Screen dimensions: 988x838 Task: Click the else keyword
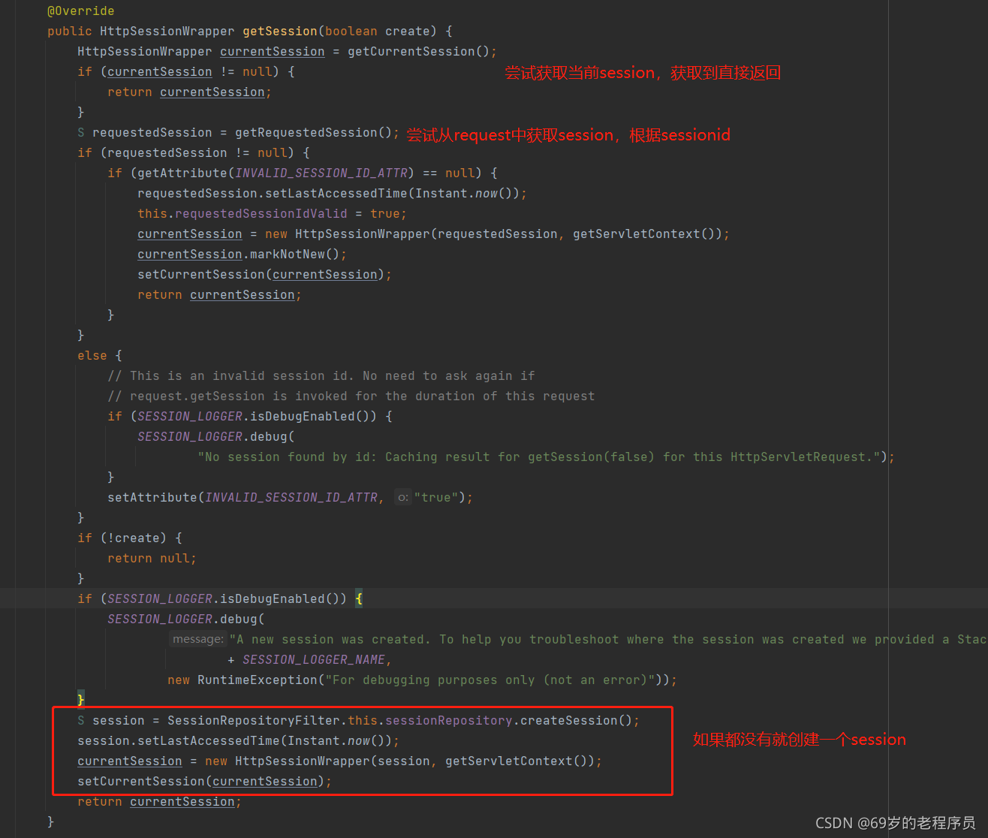(92, 355)
